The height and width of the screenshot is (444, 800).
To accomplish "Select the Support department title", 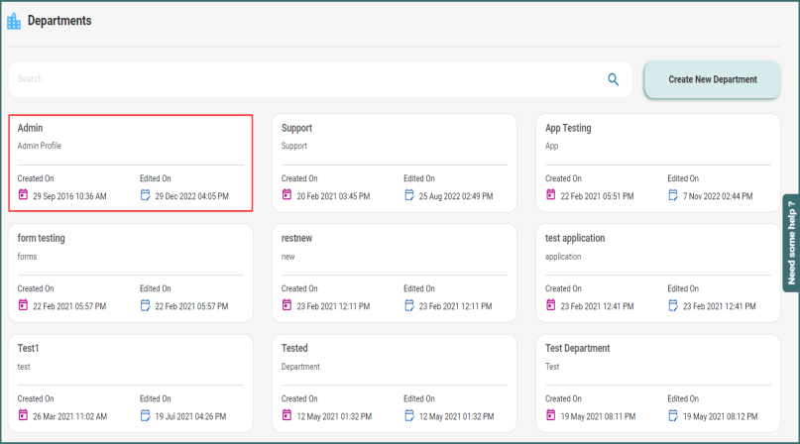I will tap(296, 128).
